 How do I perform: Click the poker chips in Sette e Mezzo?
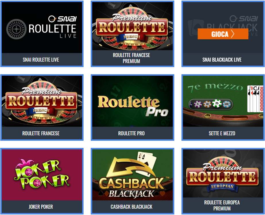click(210, 104)
